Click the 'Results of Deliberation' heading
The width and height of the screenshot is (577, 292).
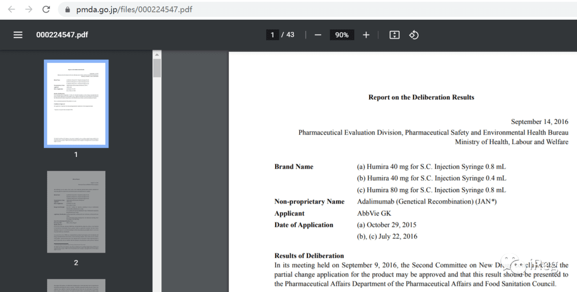pyautogui.click(x=309, y=256)
